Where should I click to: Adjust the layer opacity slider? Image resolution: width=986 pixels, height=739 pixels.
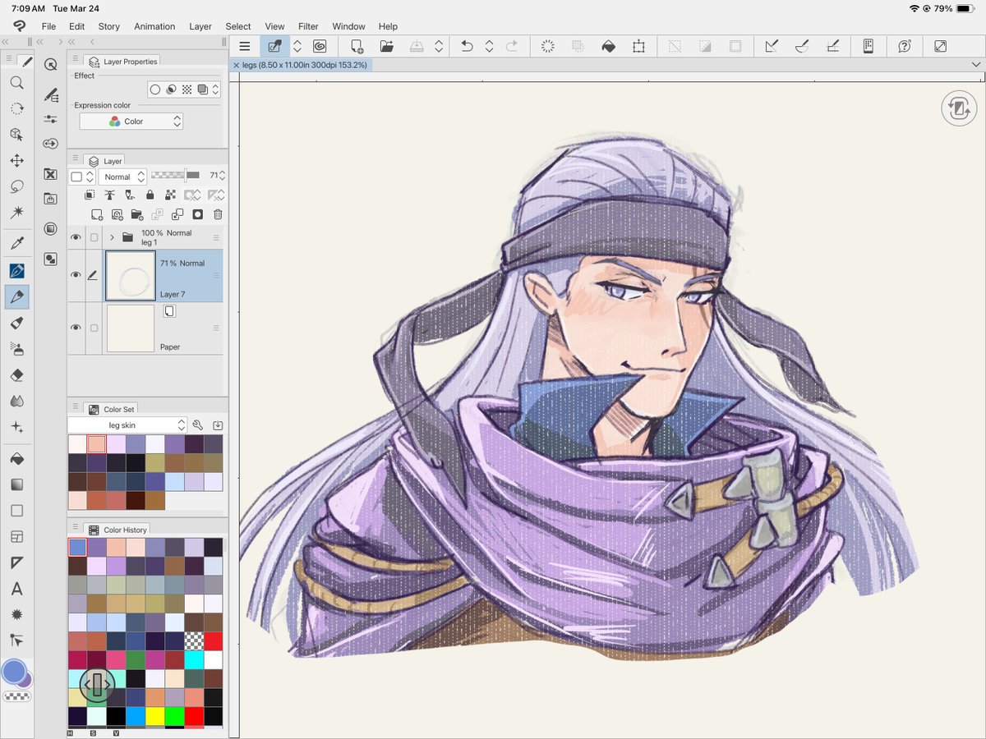[x=176, y=175]
